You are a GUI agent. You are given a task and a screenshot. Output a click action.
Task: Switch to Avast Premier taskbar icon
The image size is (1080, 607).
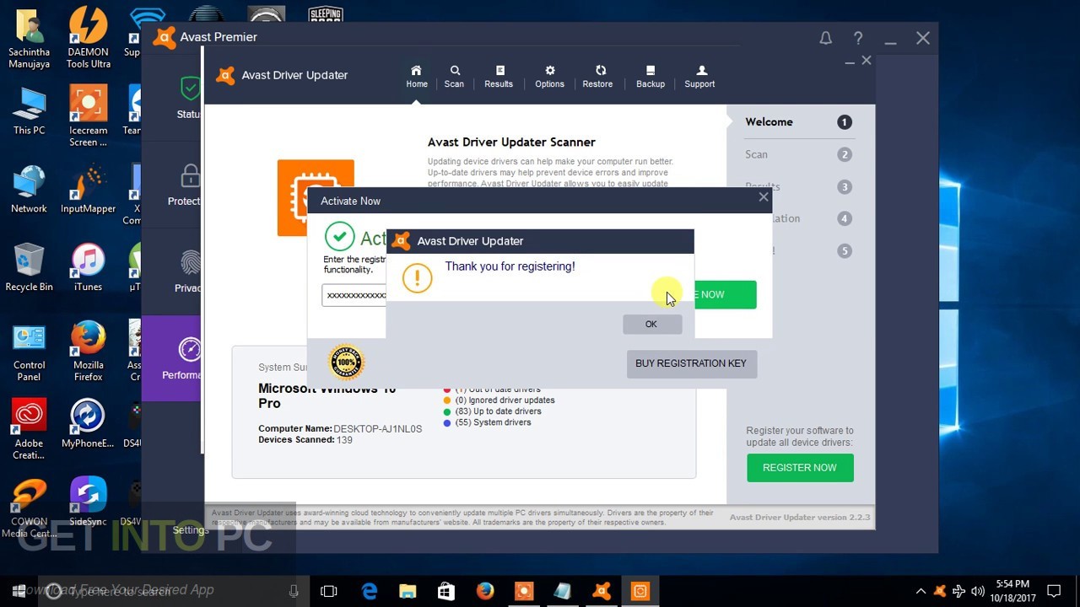pos(602,591)
